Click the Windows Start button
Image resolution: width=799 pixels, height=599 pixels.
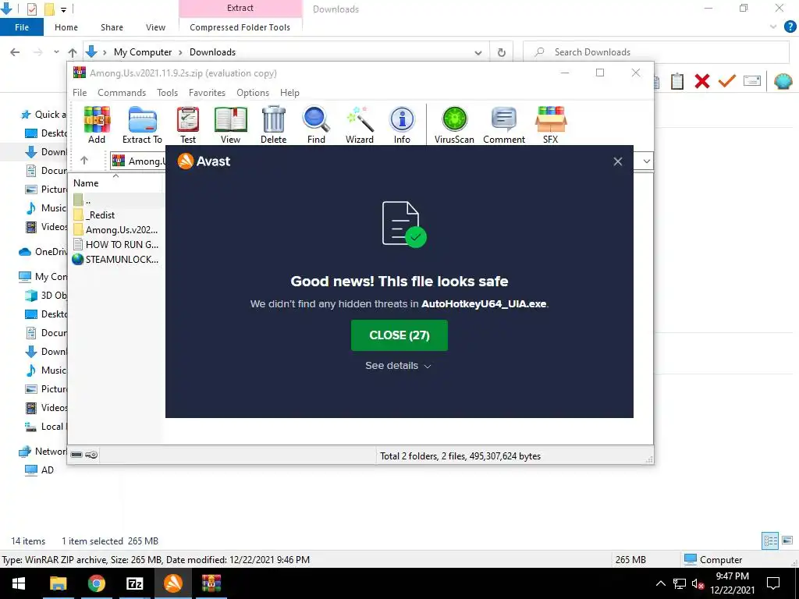[x=19, y=583]
